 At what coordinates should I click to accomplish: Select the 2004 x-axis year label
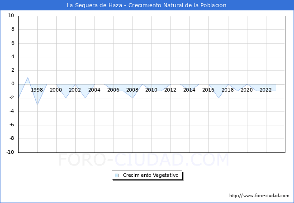click(x=94, y=90)
